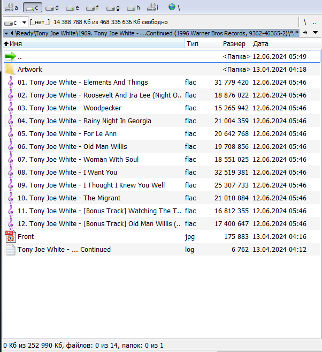Switch to drive c button
This screenshot has height=352, width=322.
pyautogui.click(x=33, y=8)
